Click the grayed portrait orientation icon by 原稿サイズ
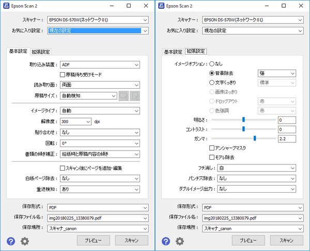 pyautogui.click(x=135, y=96)
